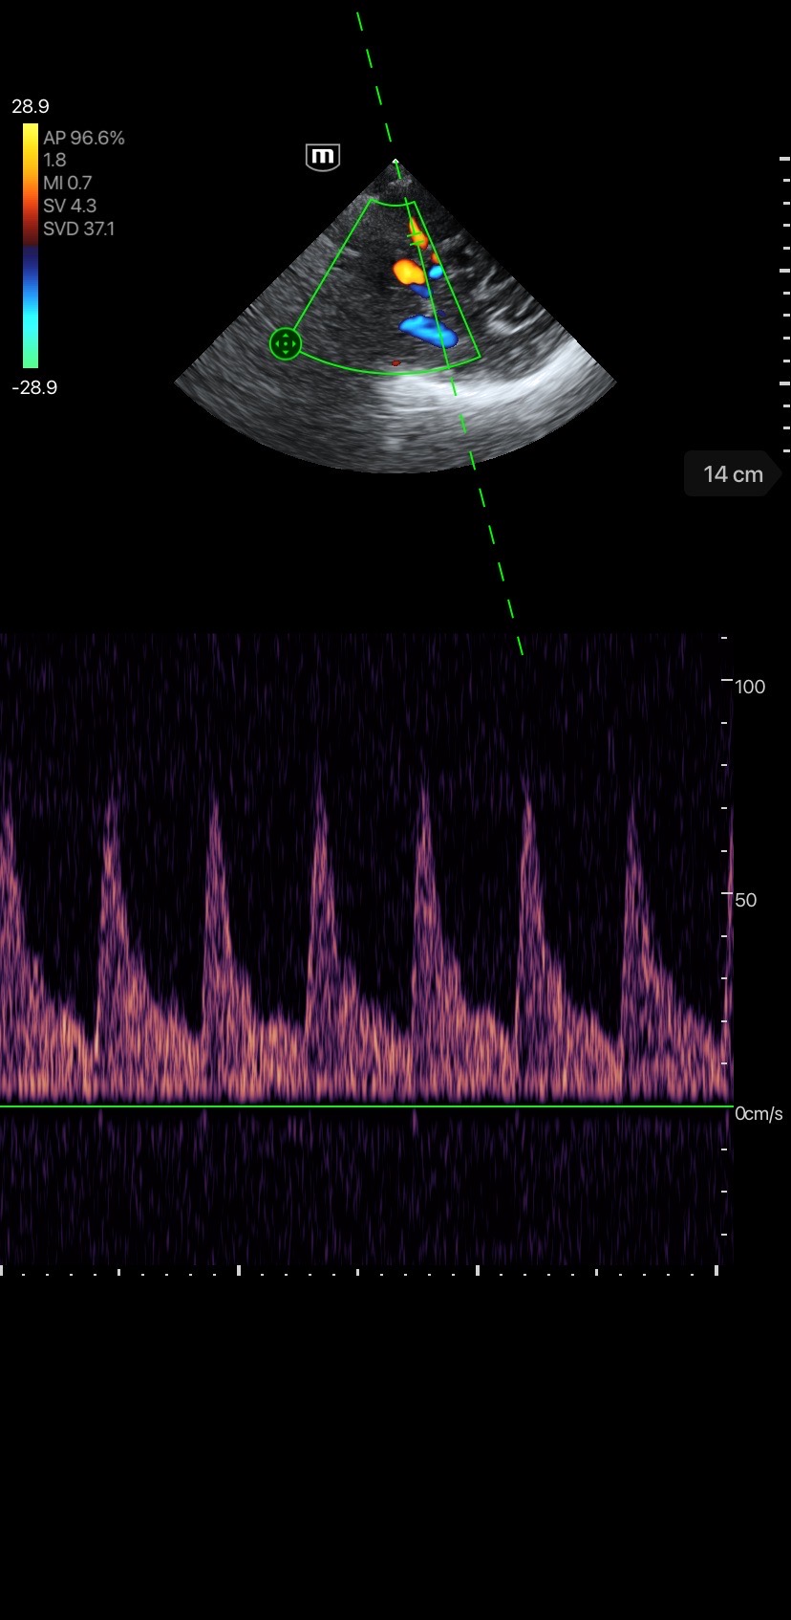Click the 0cm/s baseline label
Viewport: 791px width, 1620px height.
[759, 1114]
